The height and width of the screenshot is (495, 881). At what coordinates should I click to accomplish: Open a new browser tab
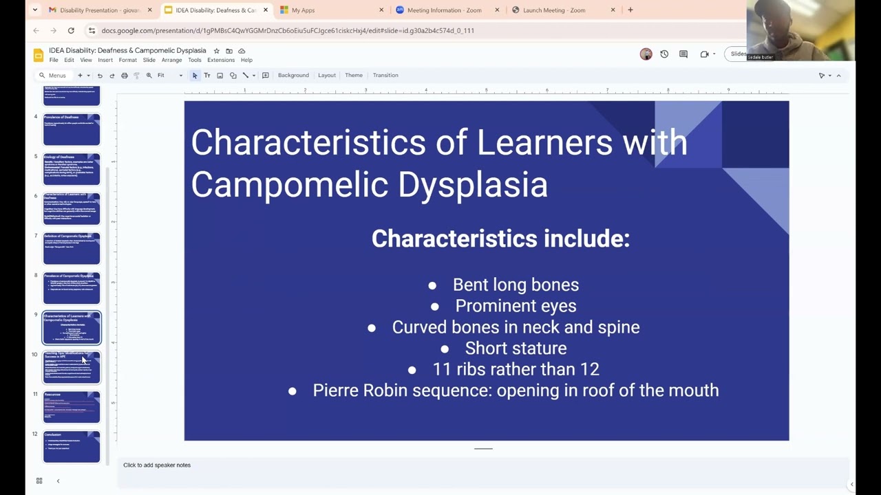(630, 10)
